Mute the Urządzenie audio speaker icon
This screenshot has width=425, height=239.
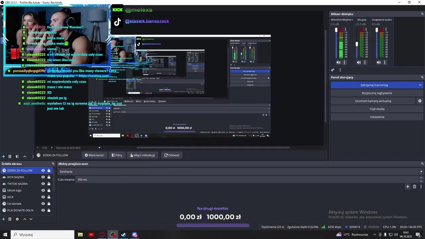coord(379,62)
